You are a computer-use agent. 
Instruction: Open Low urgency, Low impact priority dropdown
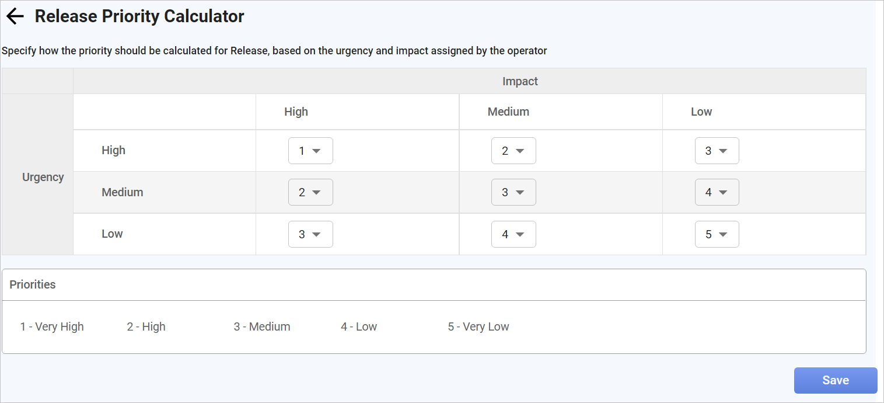[x=717, y=234]
